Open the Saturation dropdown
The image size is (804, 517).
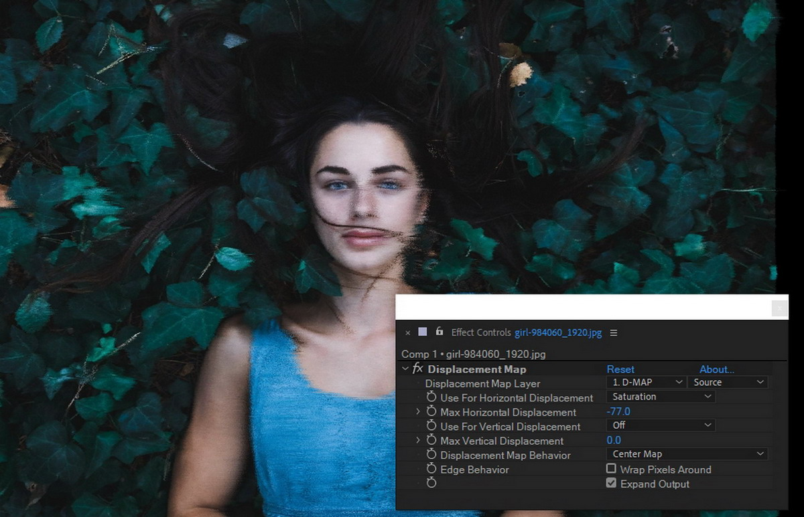click(661, 397)
